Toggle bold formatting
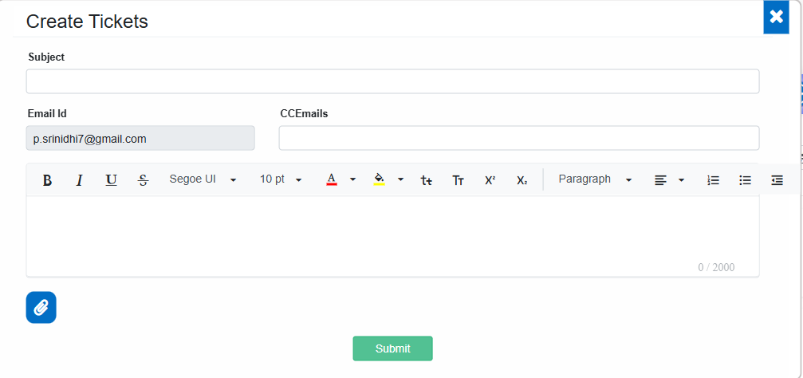Image resolution: width=803 pixels, height=378 pixels. pos(47,180)
